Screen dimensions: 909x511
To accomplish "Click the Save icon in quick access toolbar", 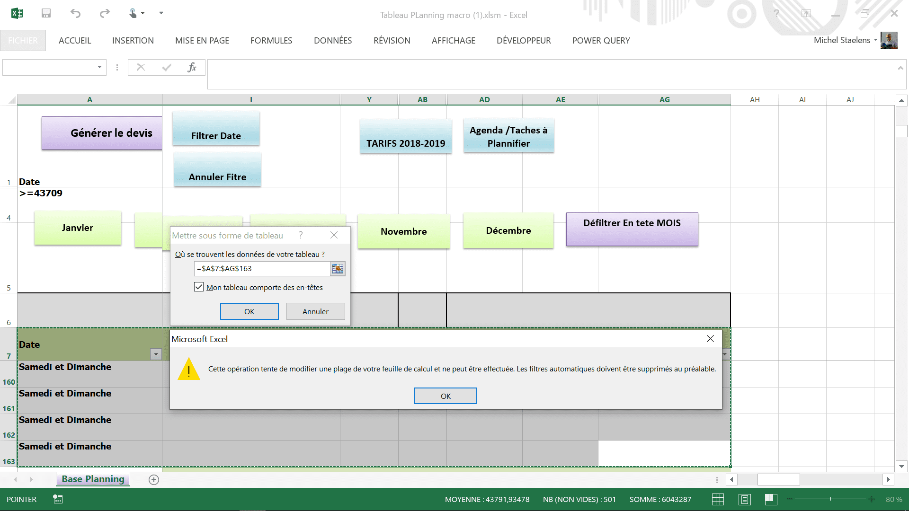I will [46, 13].
